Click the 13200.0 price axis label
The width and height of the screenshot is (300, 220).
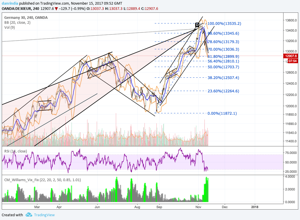coord(291,41)
